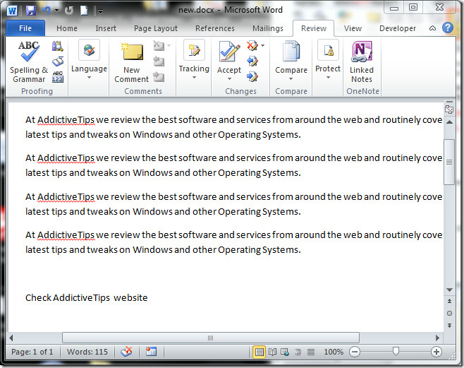This screenshot has height=368, width=464.
Task: Switch to Print Layout view
Action: point(259,352)
